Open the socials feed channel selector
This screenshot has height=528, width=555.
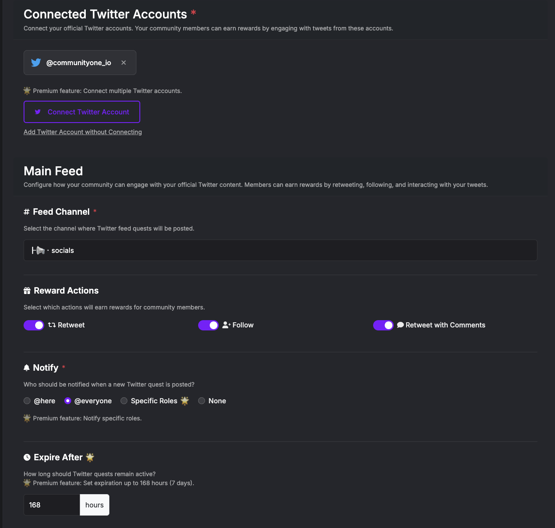click(x=280, y=250)
